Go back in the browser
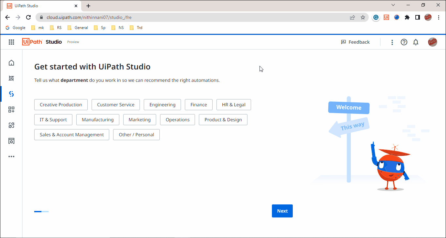Screen dimensions: 446x238 (x=7, y=17)
